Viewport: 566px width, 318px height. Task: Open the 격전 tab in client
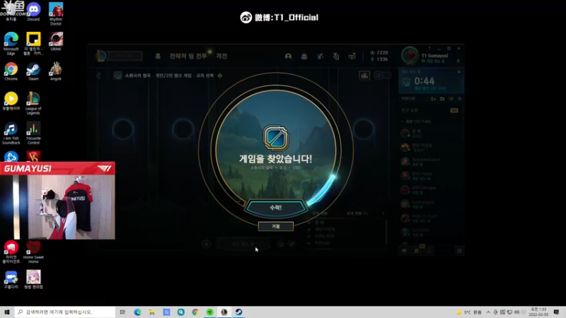(221, 57)
